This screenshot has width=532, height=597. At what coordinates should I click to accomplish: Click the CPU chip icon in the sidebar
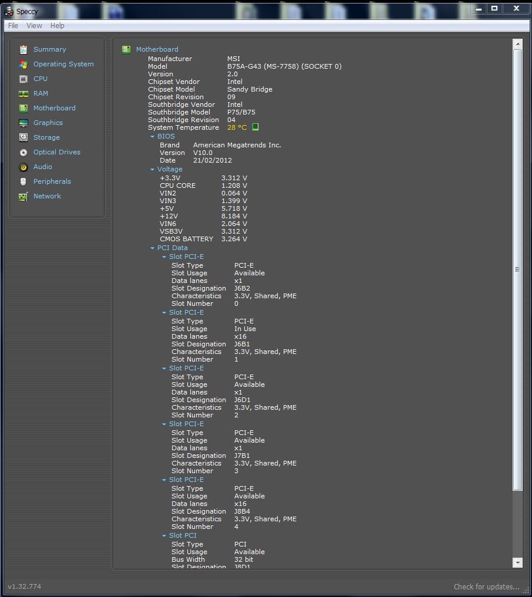(x=23, y=79)
